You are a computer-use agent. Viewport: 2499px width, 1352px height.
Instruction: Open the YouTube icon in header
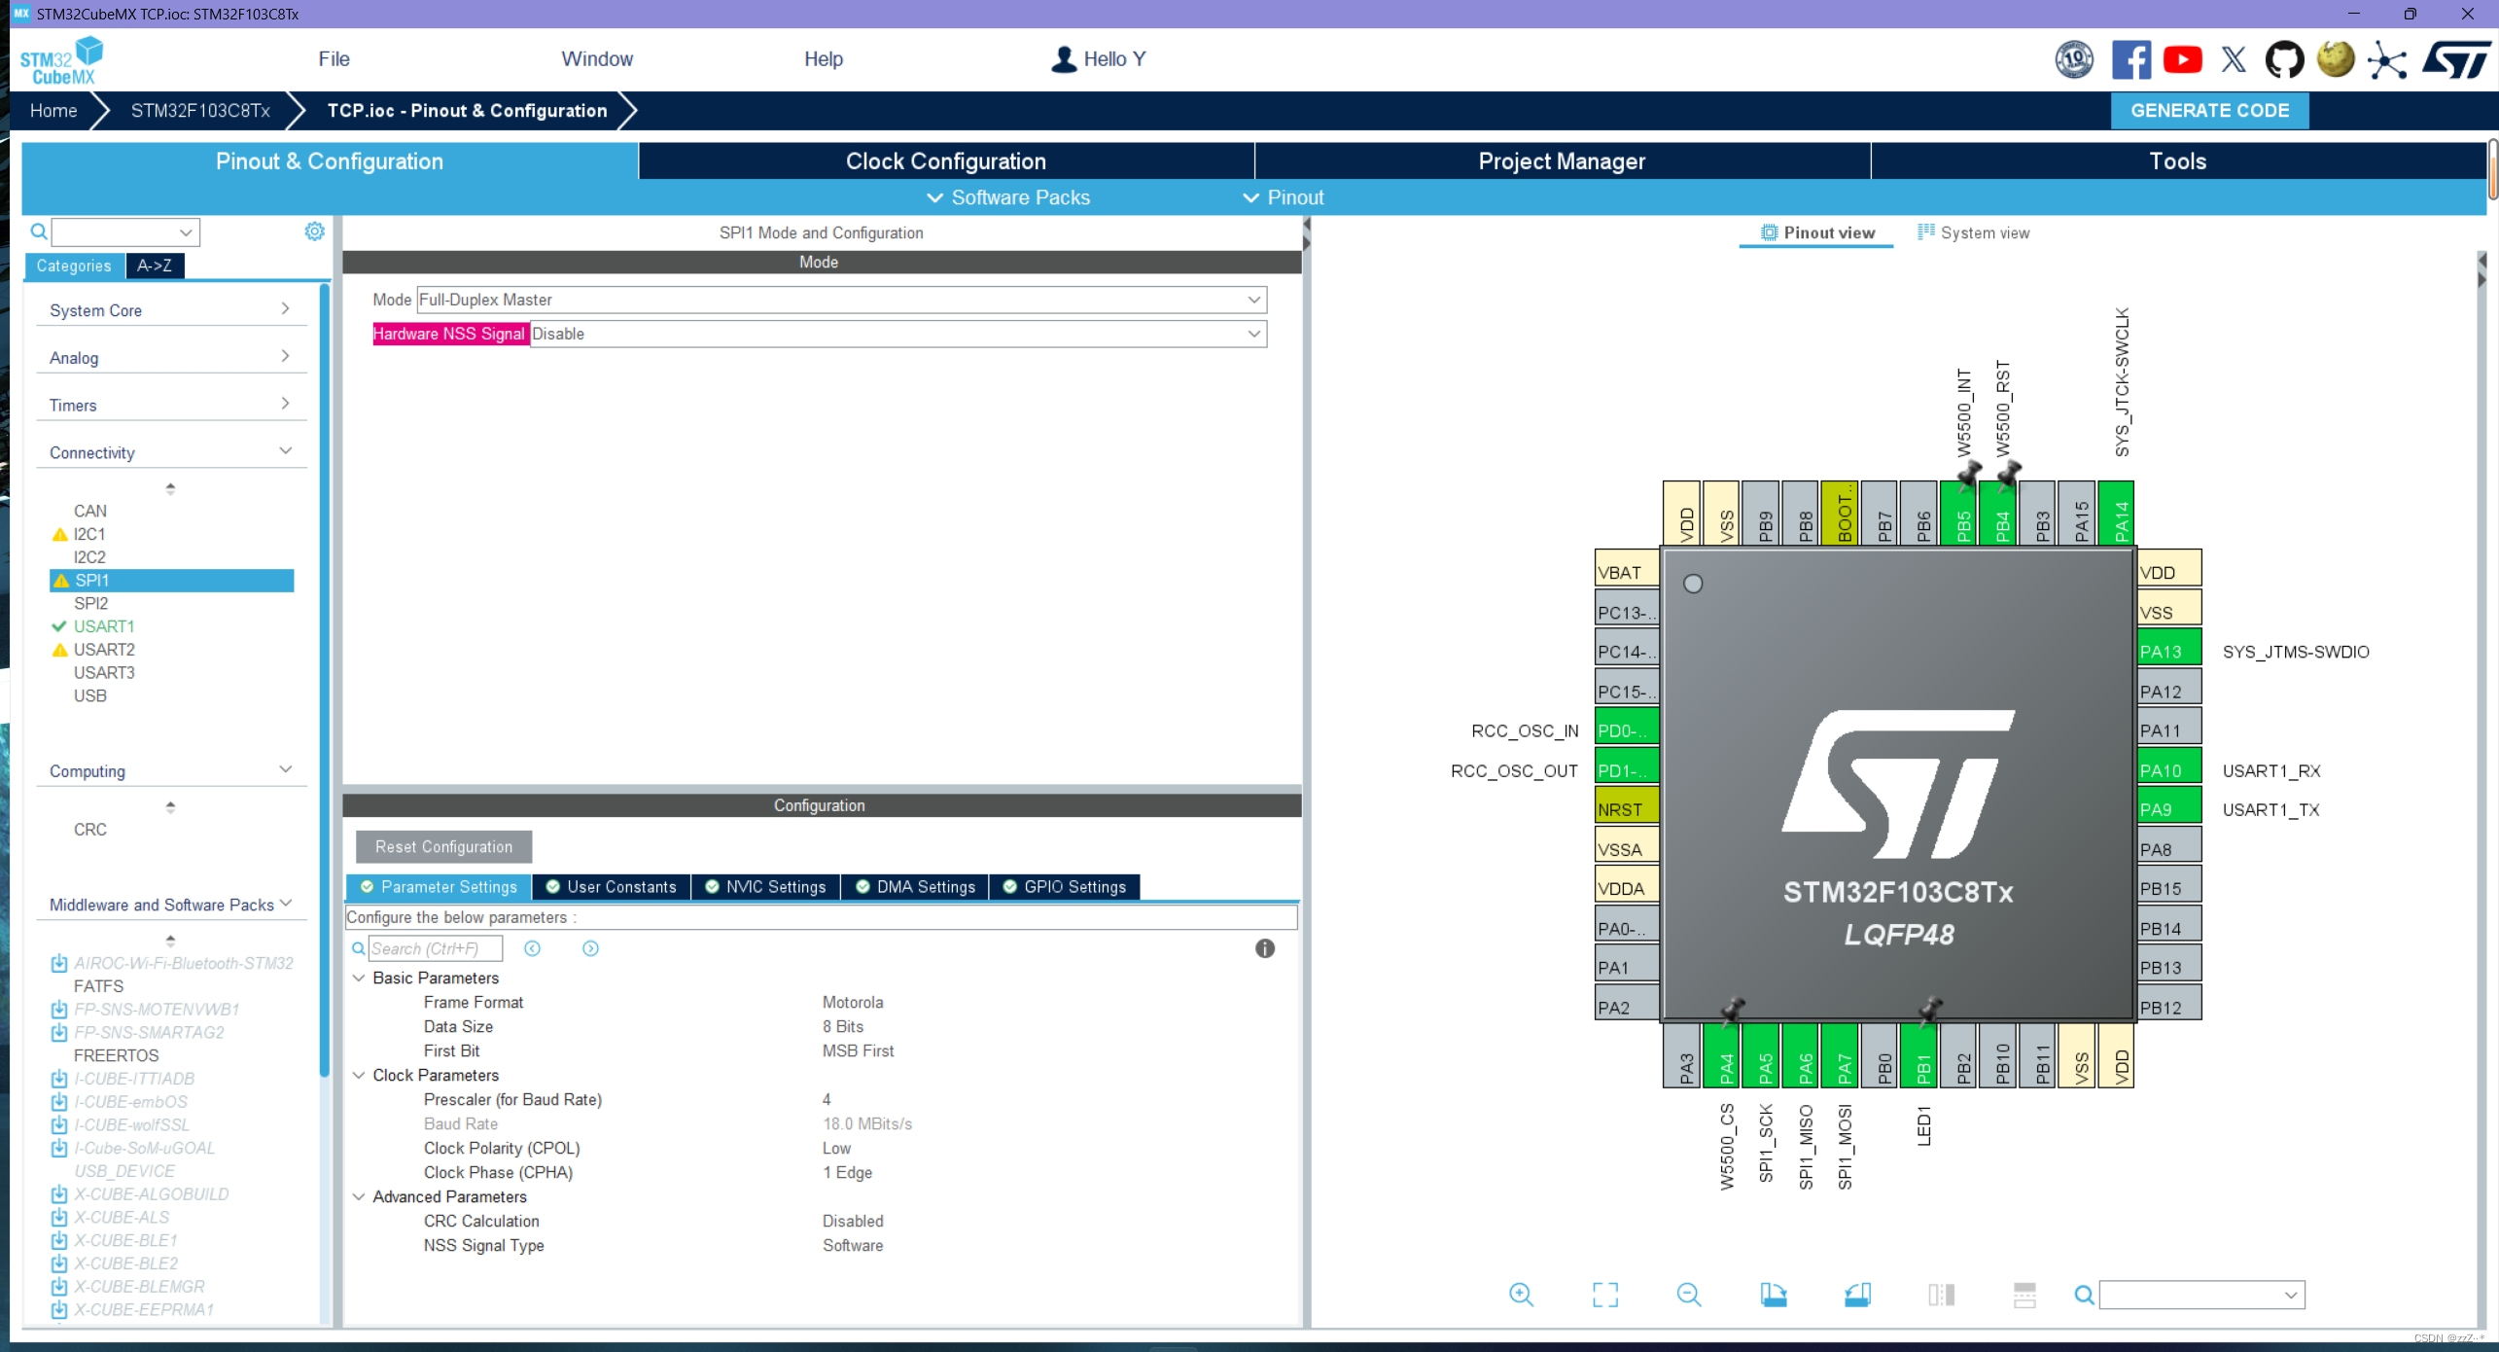point(2182,59)
